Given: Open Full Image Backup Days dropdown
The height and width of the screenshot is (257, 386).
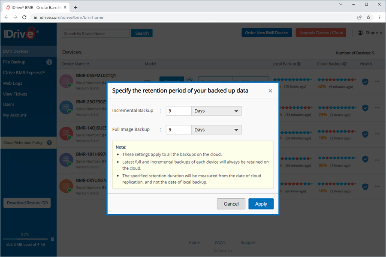Looking at the screenshot, I should click(x=216, y=130).
